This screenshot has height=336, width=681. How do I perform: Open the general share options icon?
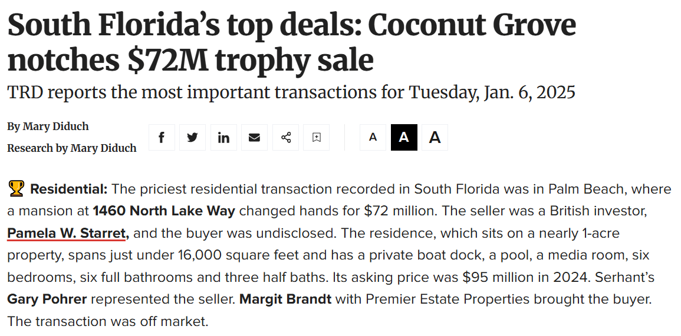(286, 138)
